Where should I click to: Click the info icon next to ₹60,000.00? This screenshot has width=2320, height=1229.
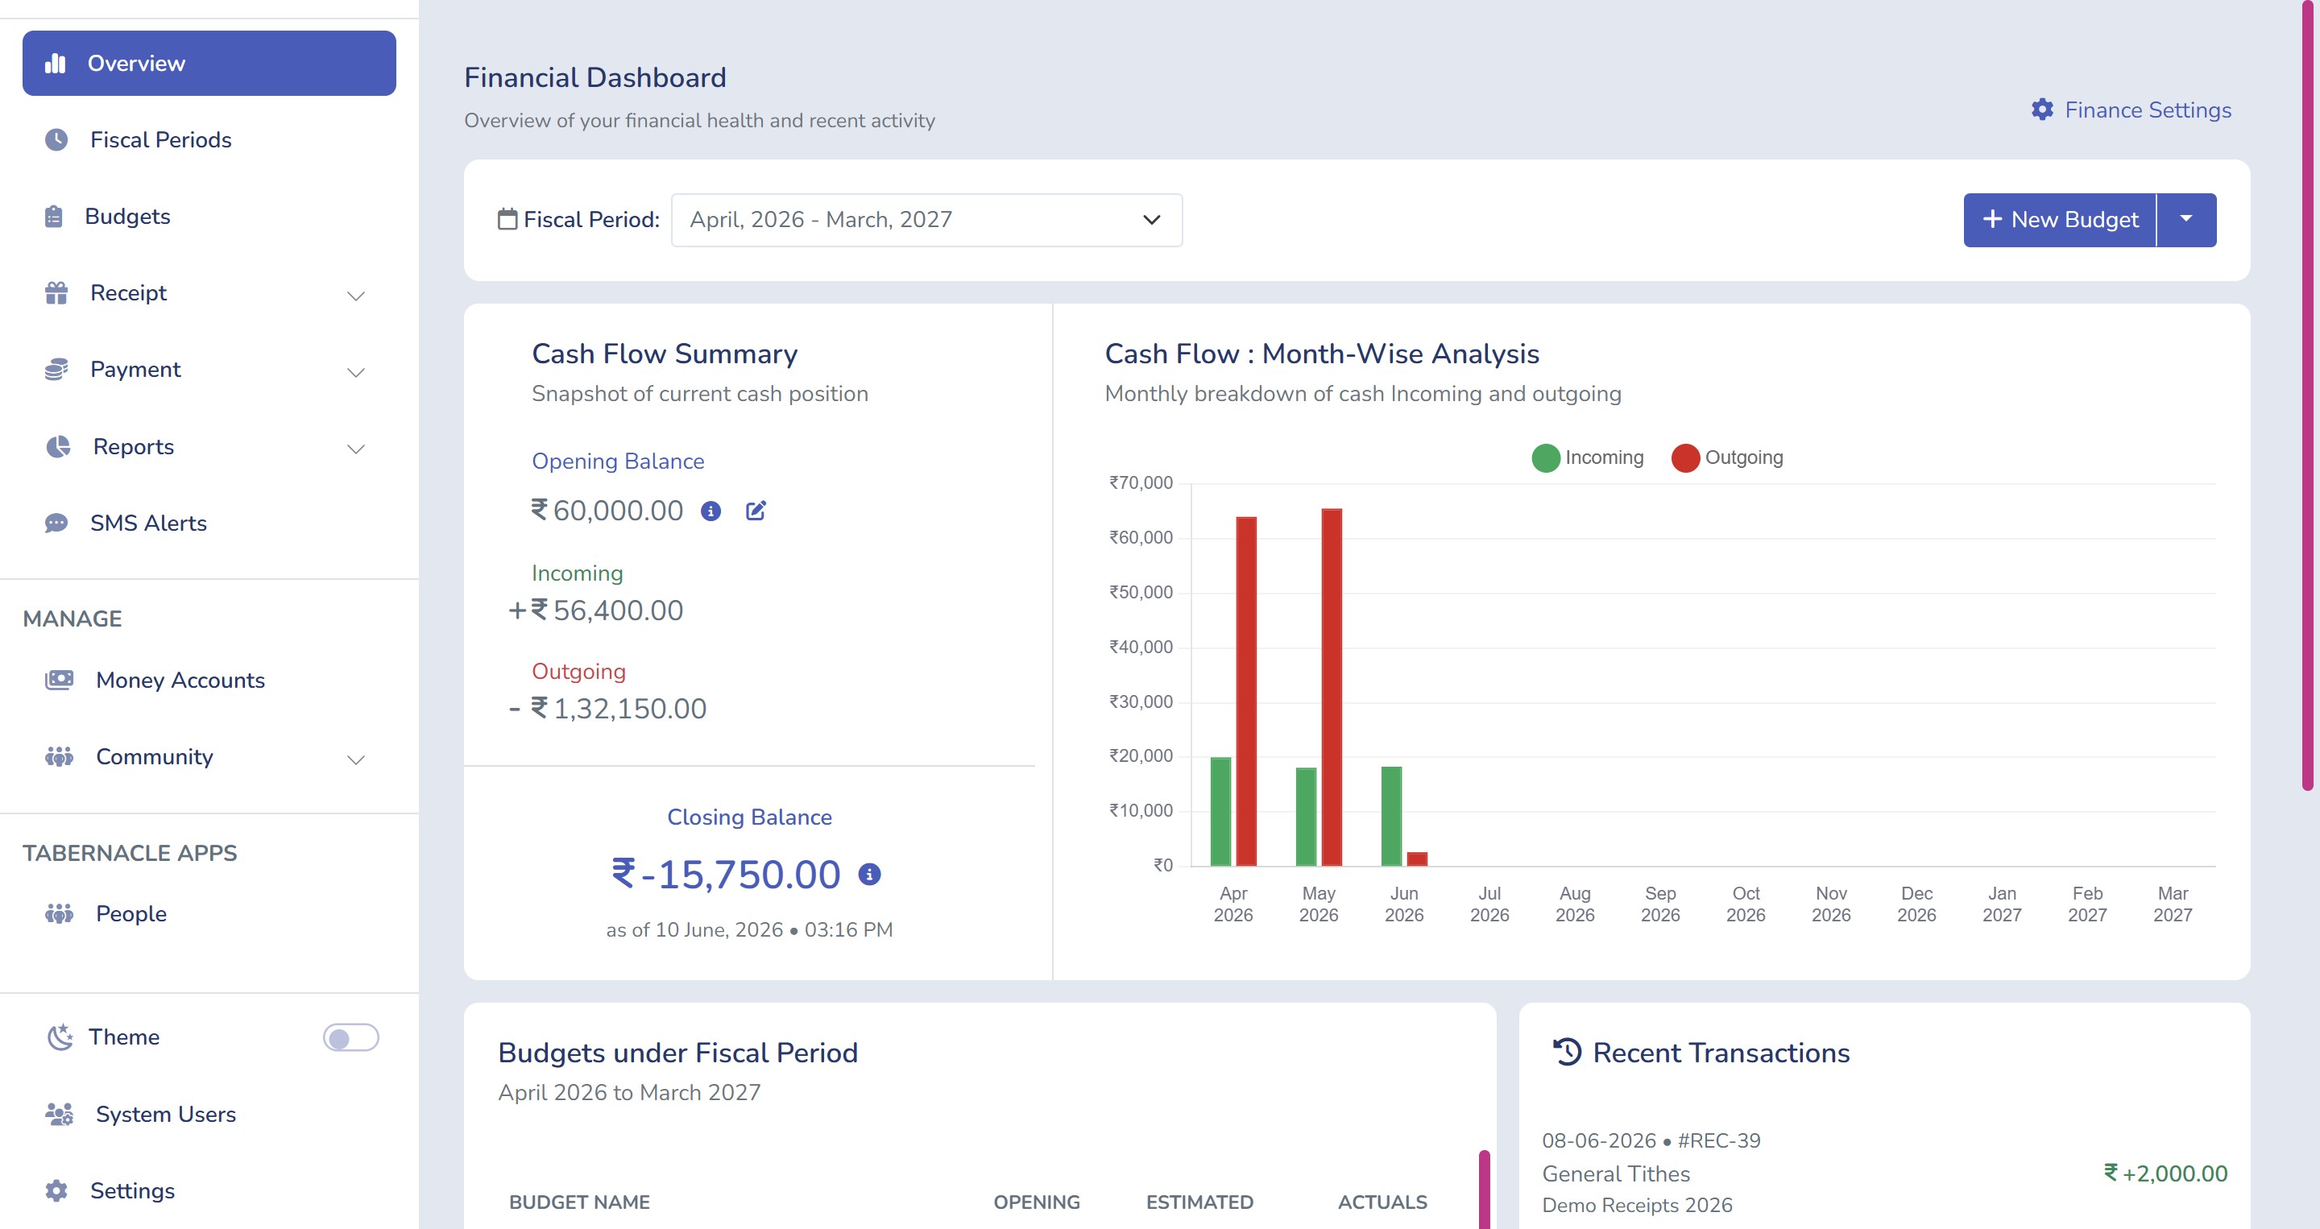(x=710, y=511)
